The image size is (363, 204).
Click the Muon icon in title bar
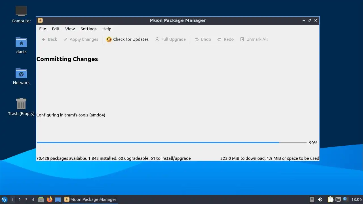40,20
